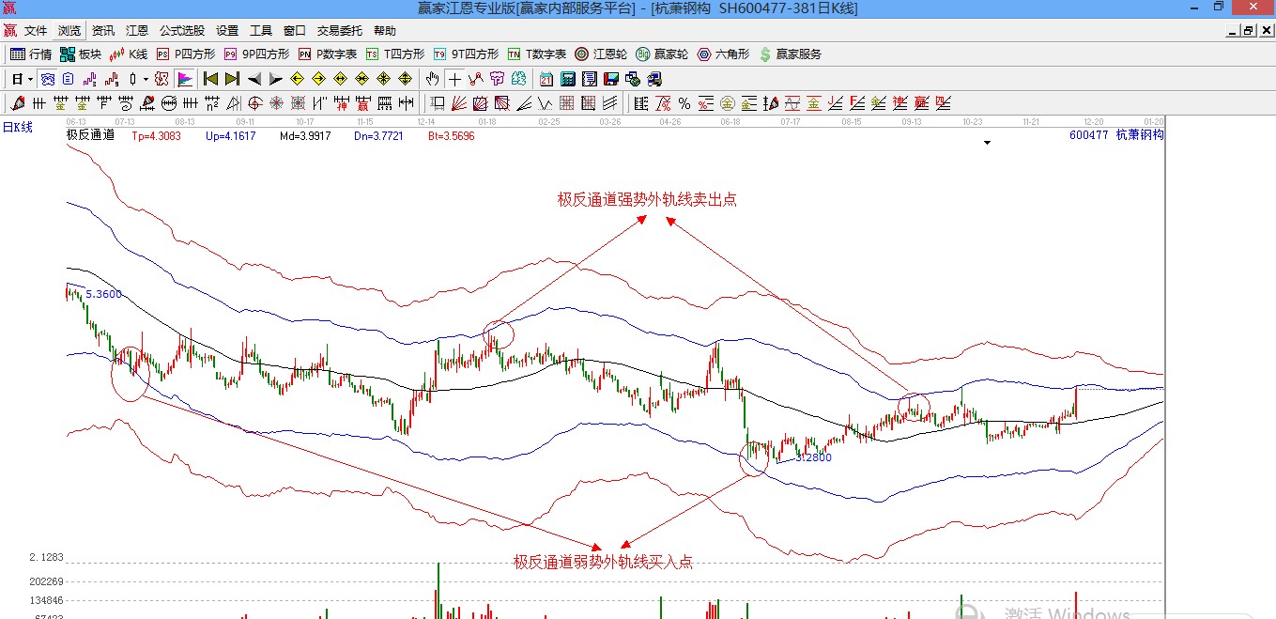Image resolution: width=1276 pixels, height=619 pixels.
Task: Click the small black triangle above chart
Action: pos(987,143)
